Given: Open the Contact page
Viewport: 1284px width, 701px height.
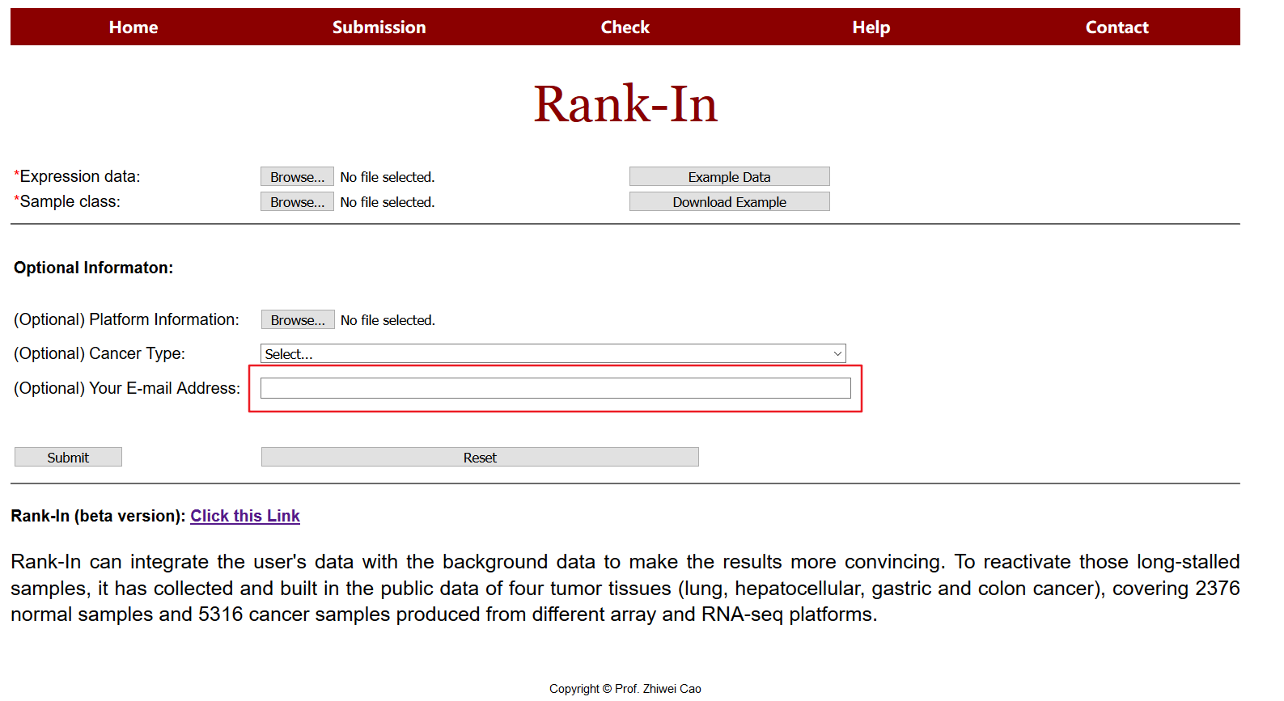Looking at the screenshot, I should [x=1117, y=27].
